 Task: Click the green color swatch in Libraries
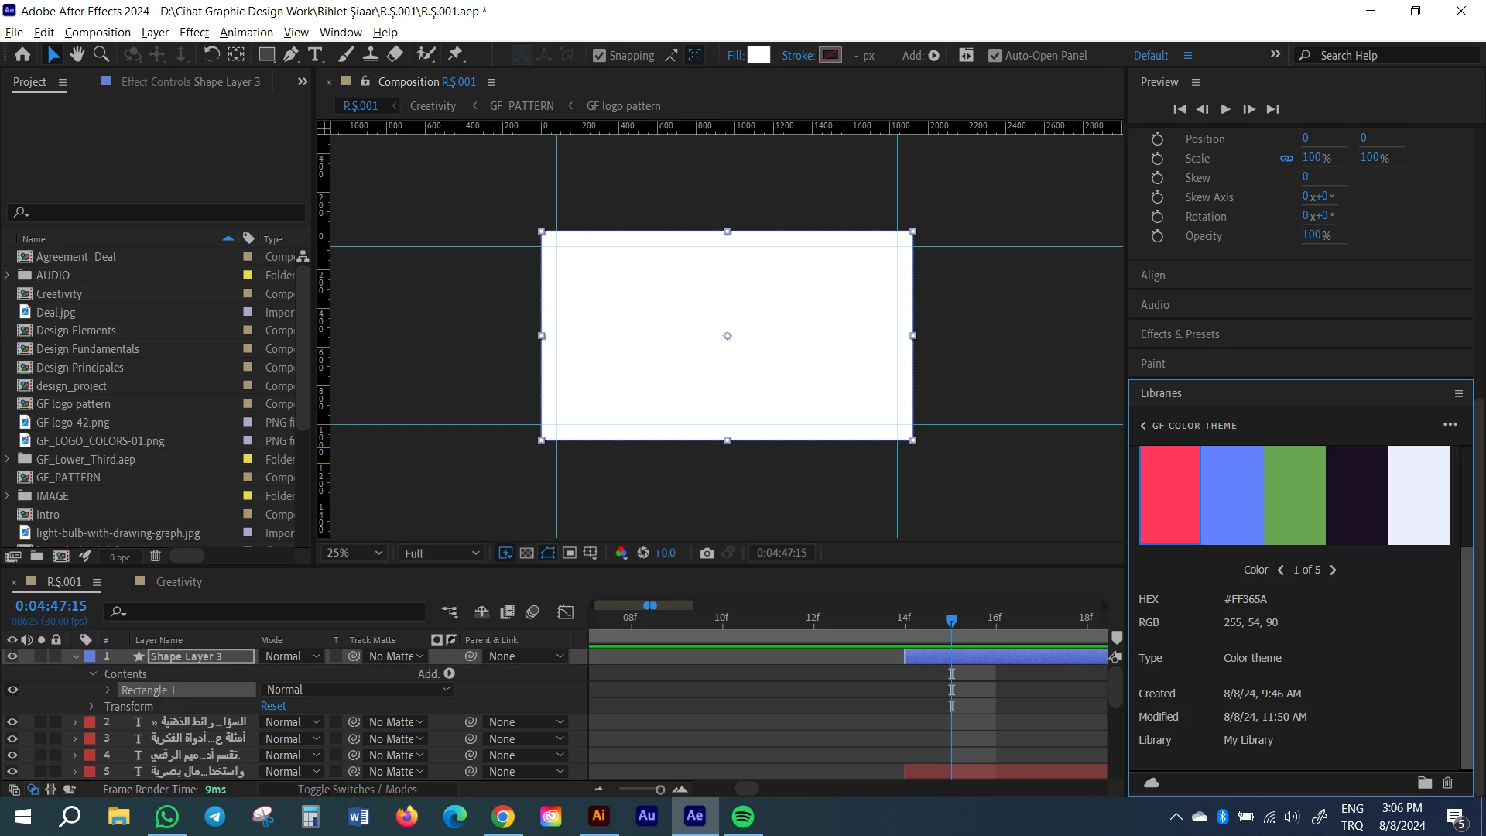[1294, 495]
